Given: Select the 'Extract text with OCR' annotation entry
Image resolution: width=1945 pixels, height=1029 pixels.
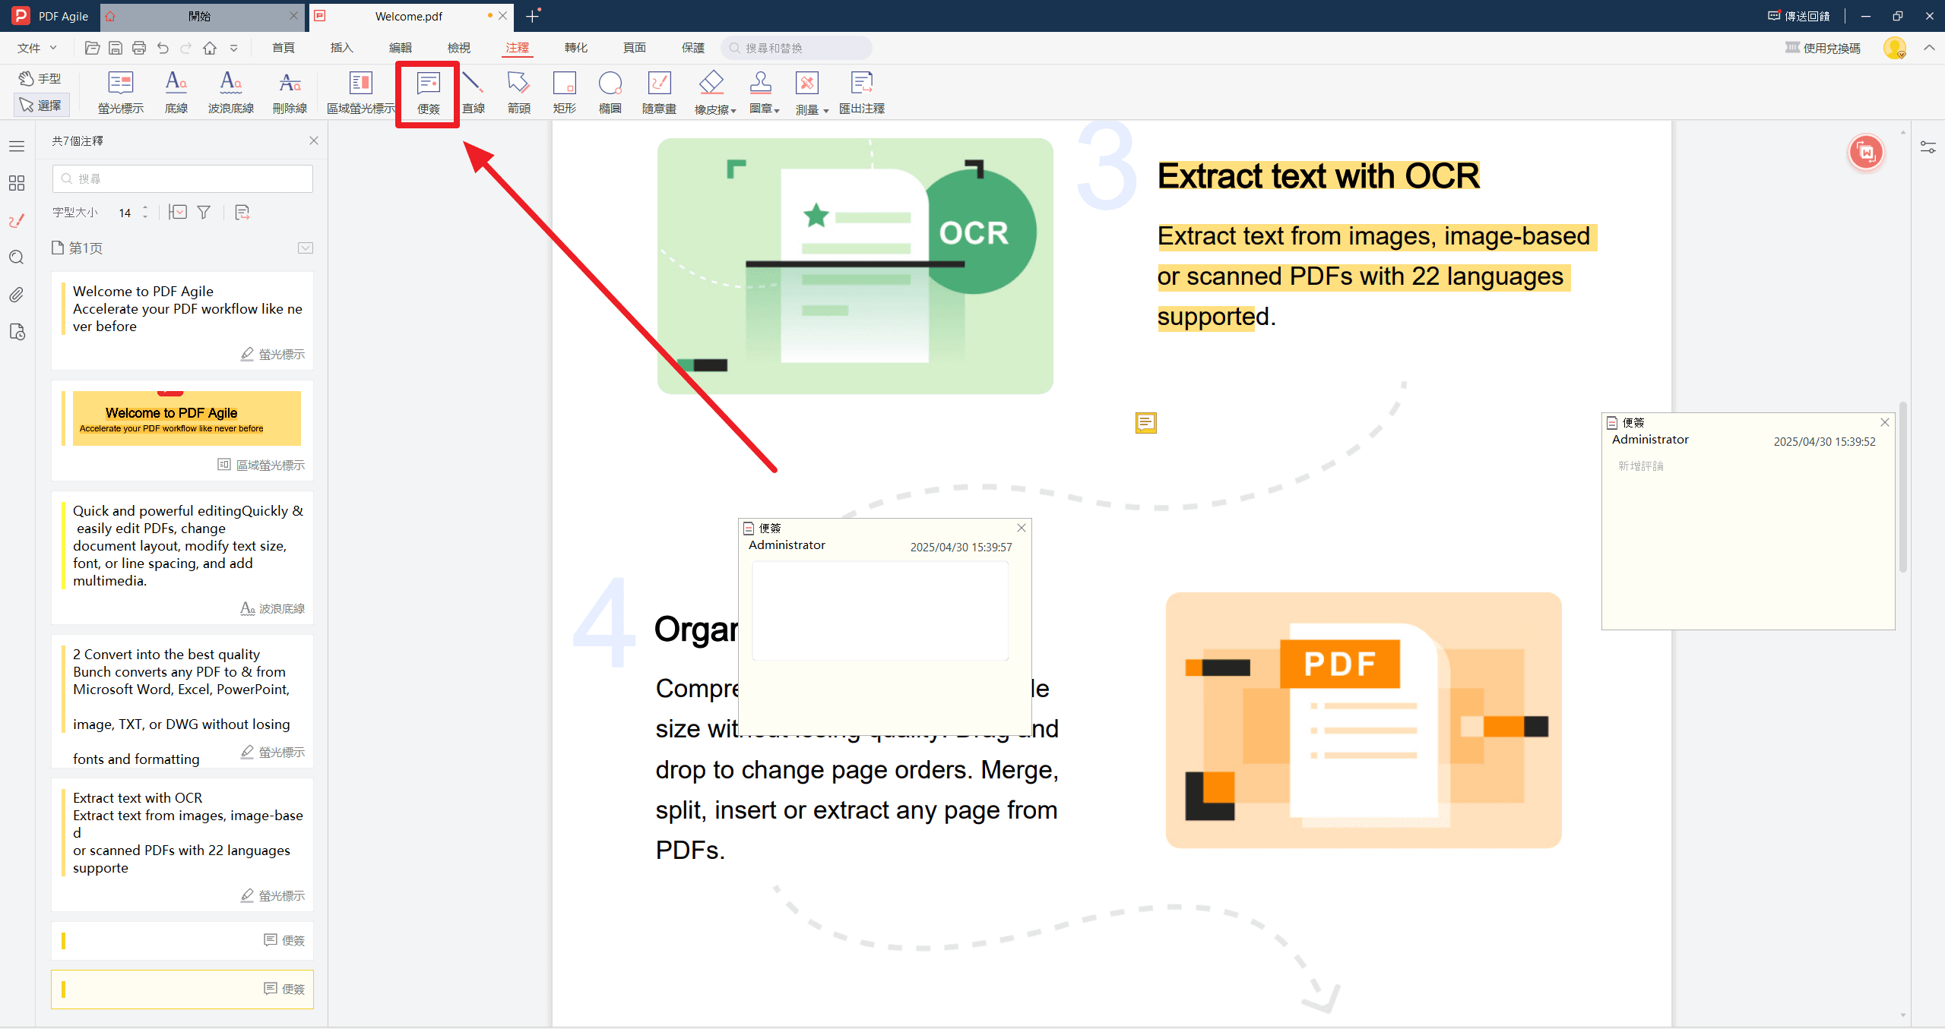Looking at the screenshot, I should coord(182,844).
